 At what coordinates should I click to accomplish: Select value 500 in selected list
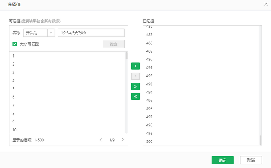tap(149, 142)
